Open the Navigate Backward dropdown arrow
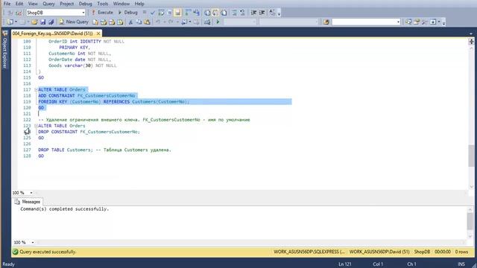Image resolution: width=477 pixels, height=268 pixels. (x=190, y=22)
